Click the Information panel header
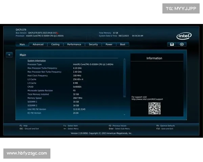 (x=154, y=58)
